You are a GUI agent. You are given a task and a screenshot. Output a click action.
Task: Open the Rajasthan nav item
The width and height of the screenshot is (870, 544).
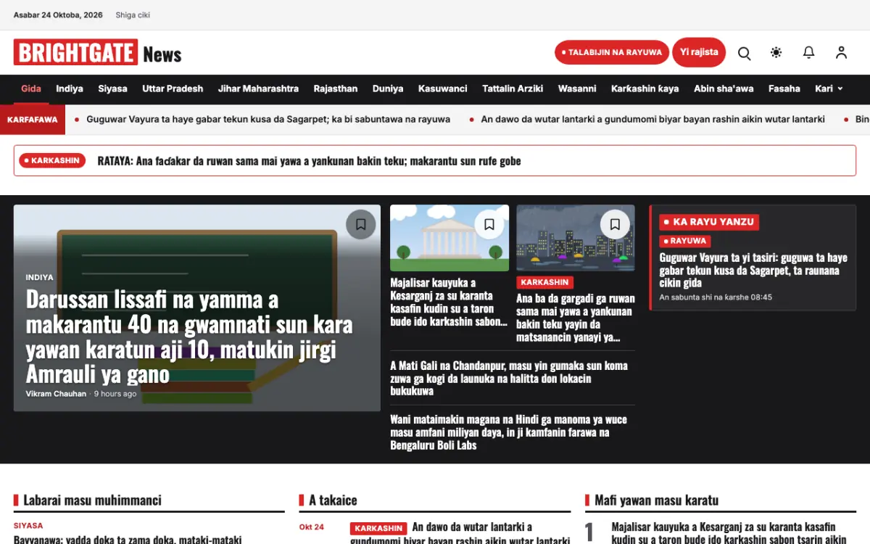point(336,88)
